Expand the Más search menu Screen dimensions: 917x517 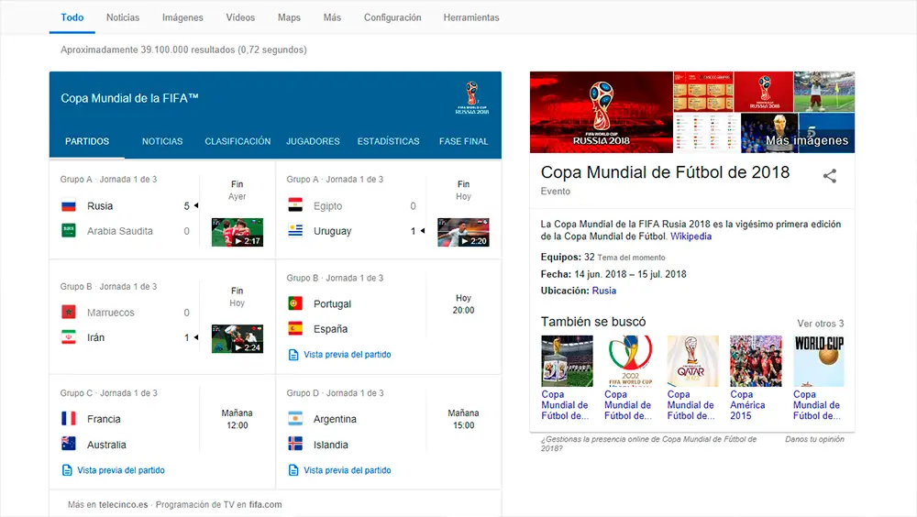332,17
